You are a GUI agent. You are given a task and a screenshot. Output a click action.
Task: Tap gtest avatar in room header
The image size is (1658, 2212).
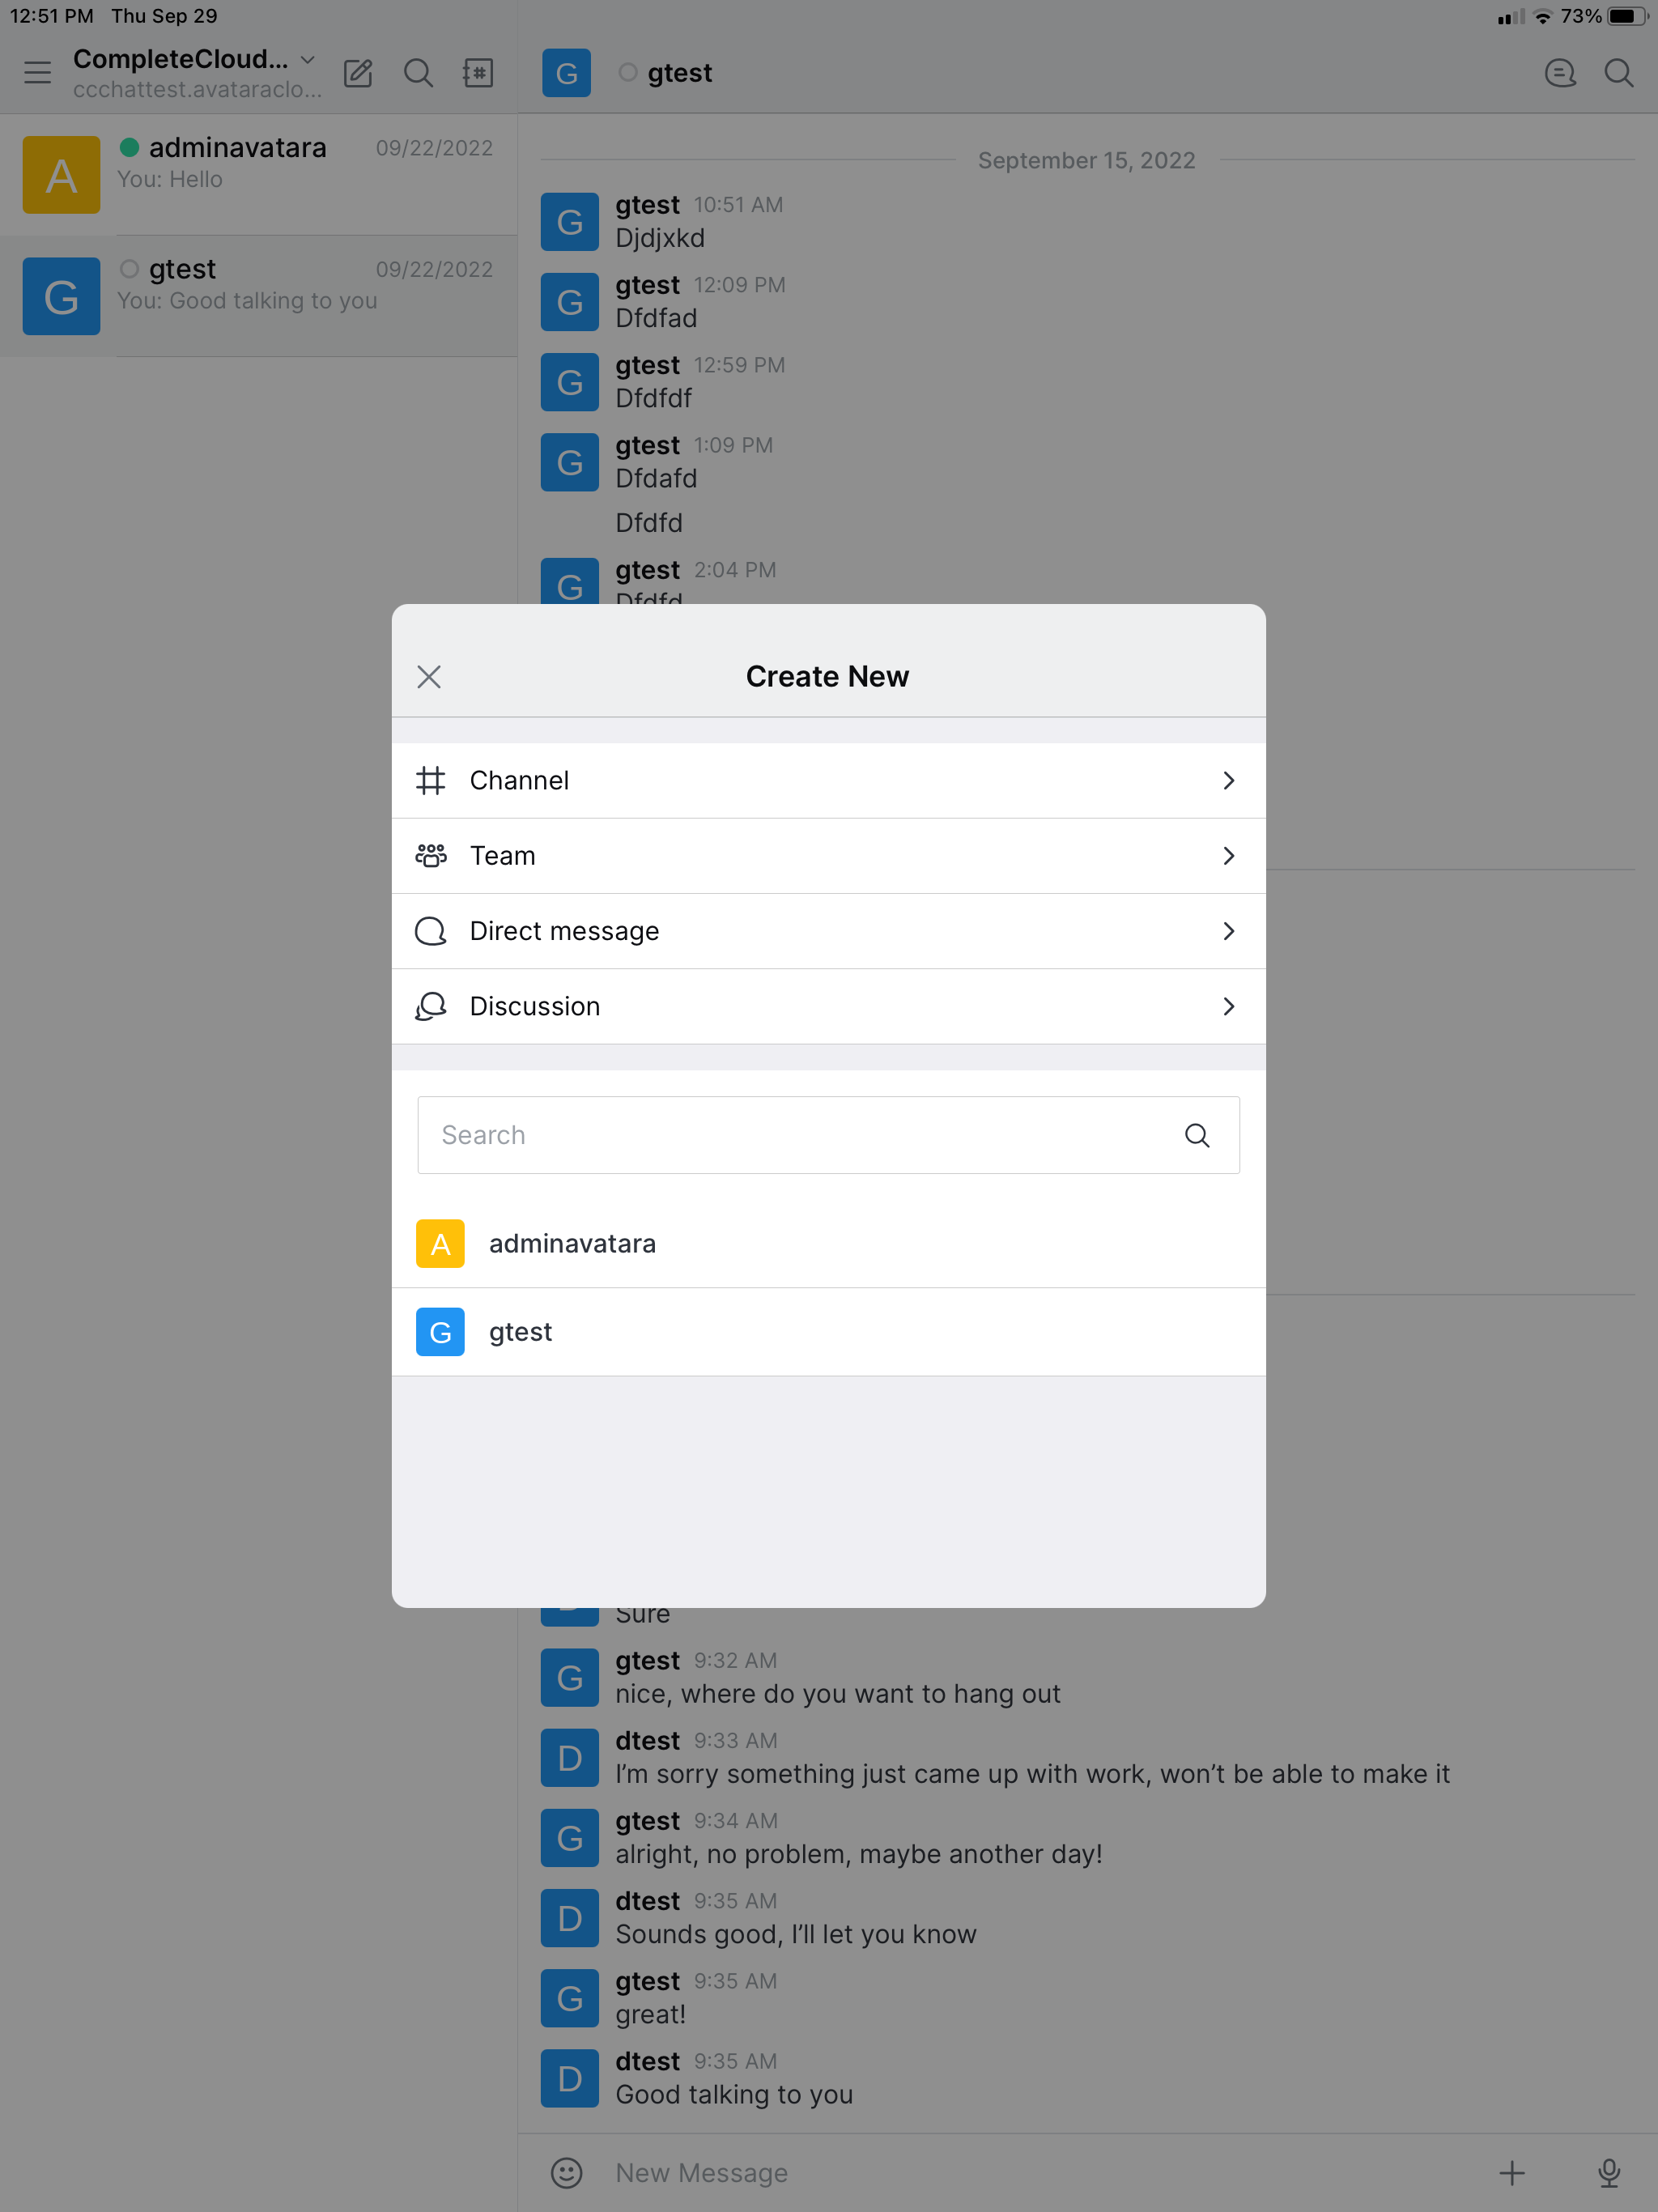pyautogui.click(x=566, y=73)
